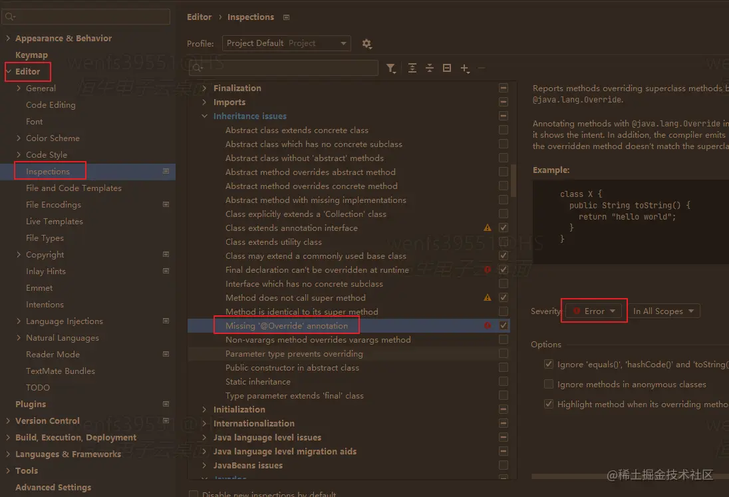729x497 pixels.
Task: Toggle Method does not call super method checkbox
Action: 504,297
